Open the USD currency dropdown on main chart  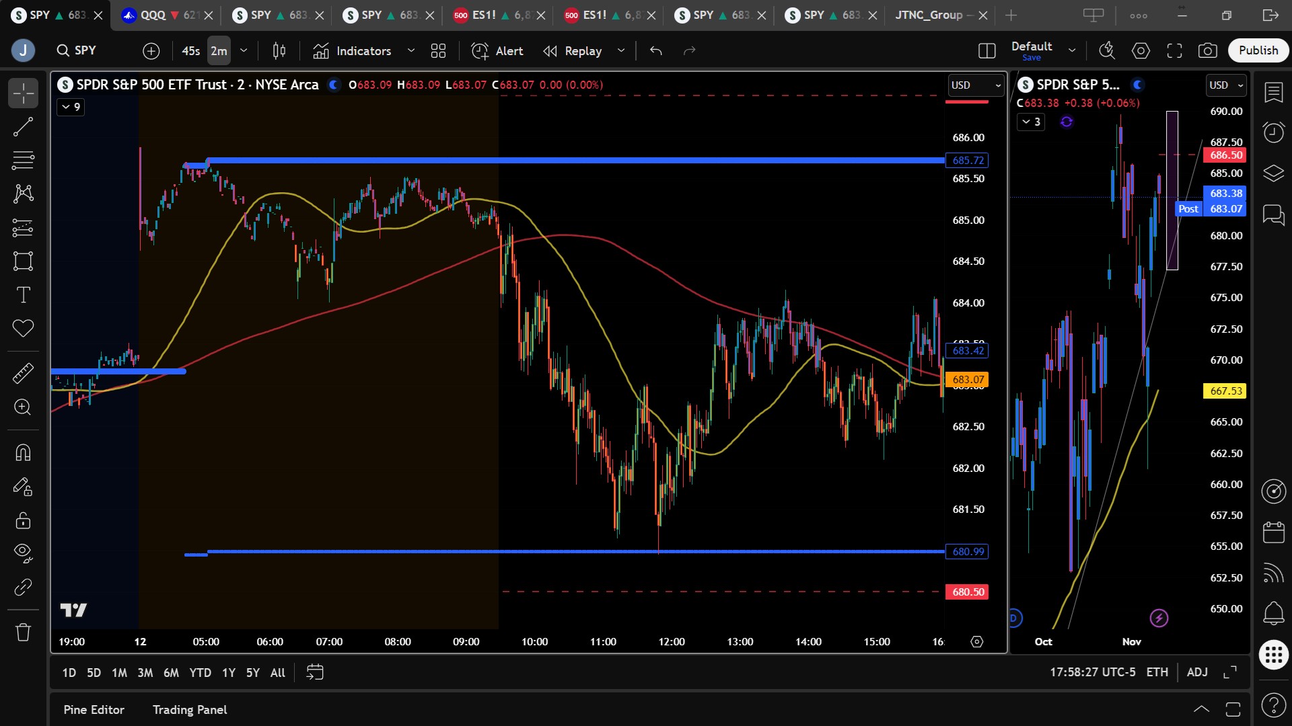(x=976, y=85)
